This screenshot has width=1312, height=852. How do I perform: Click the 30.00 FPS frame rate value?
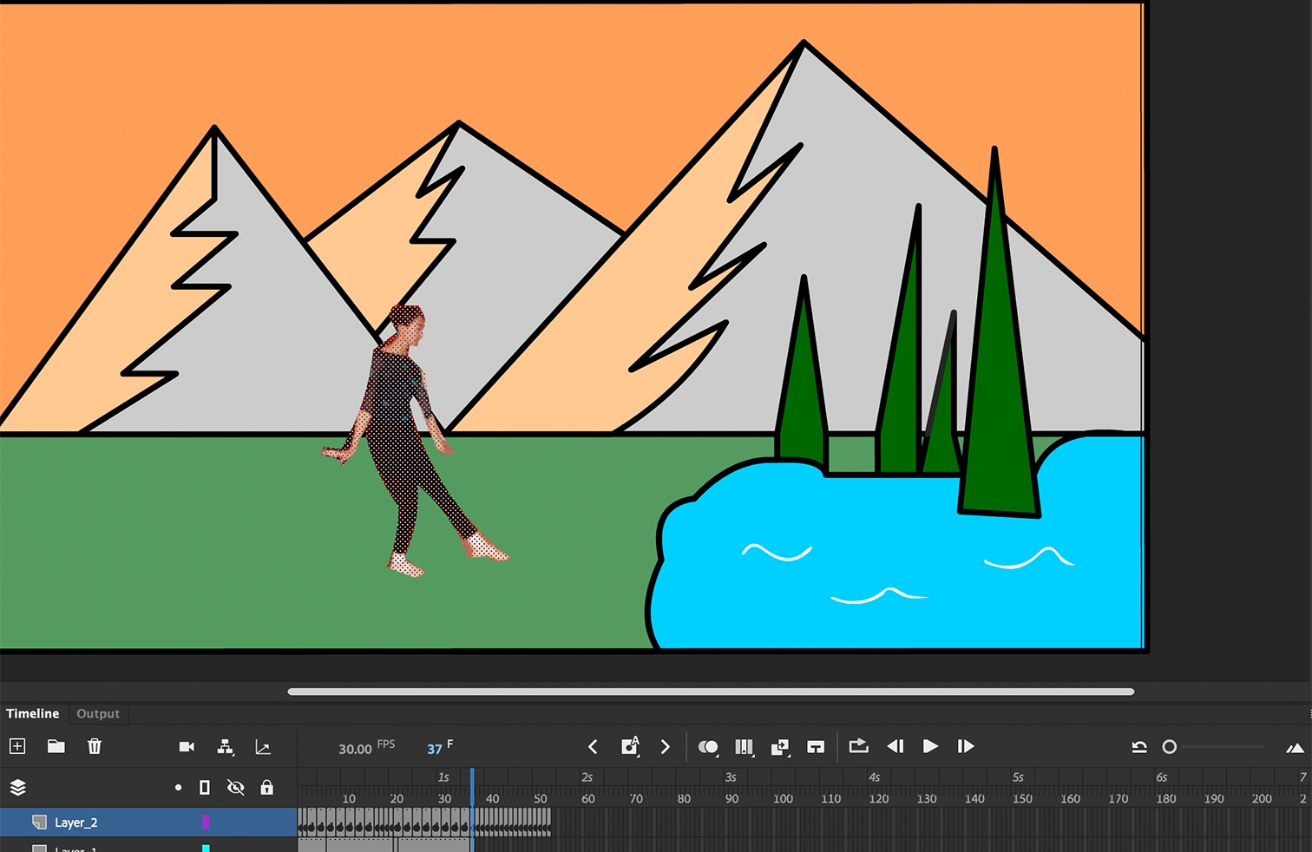pyautogui.click(x=355, y=749)
